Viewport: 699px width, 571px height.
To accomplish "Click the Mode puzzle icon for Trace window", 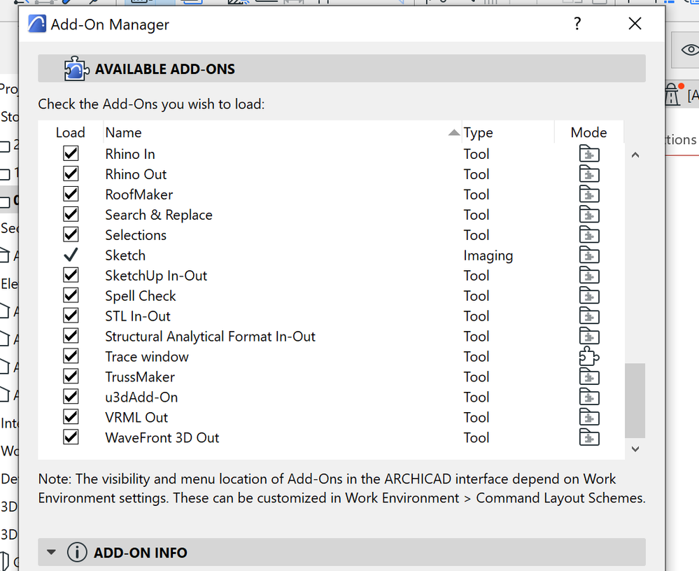I will (x=589, y=356).
